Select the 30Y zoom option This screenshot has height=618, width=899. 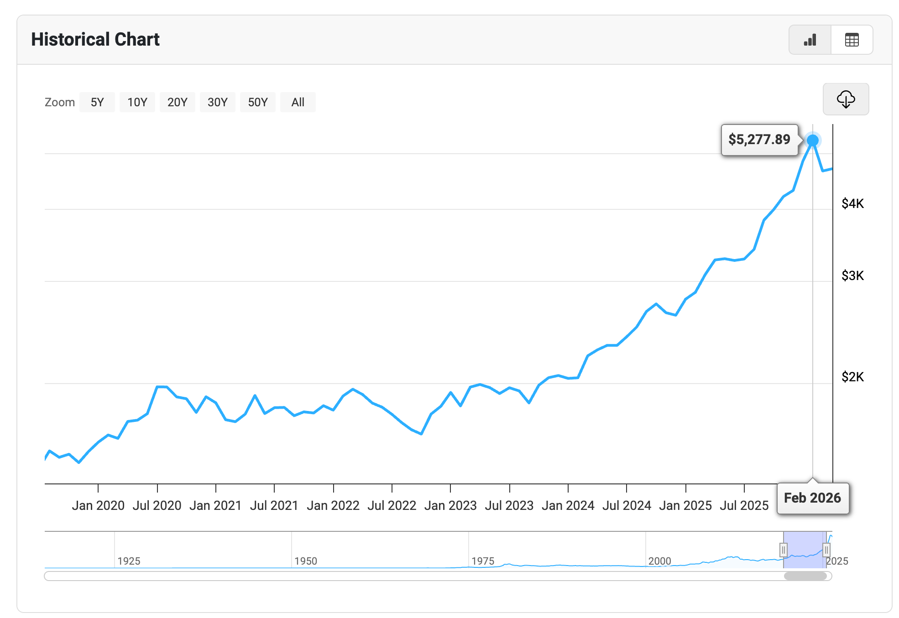pyautogui.click(x=217, y=102)
